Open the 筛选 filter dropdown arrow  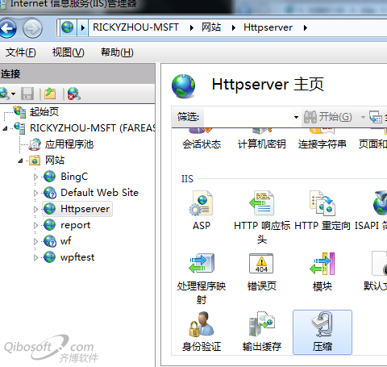click(296, 117)
